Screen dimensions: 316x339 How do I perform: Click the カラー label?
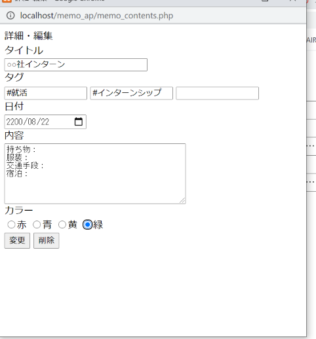click(19, 210)
